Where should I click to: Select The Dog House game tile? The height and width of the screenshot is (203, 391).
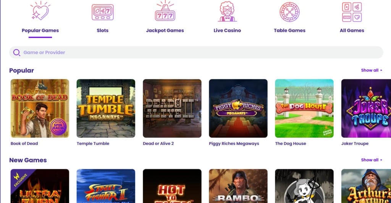pyautogui.click(x=304, y=108)
